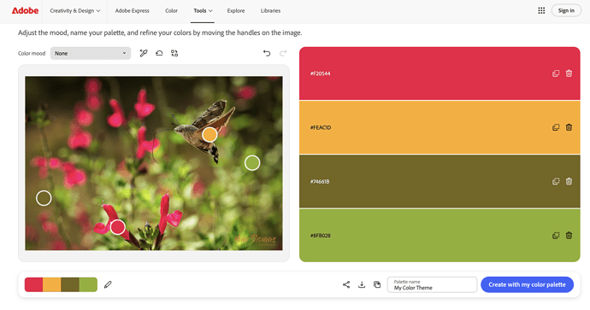Copy palette with the clipboard icon
Viewport: 590px width, 310px height.
377,285
